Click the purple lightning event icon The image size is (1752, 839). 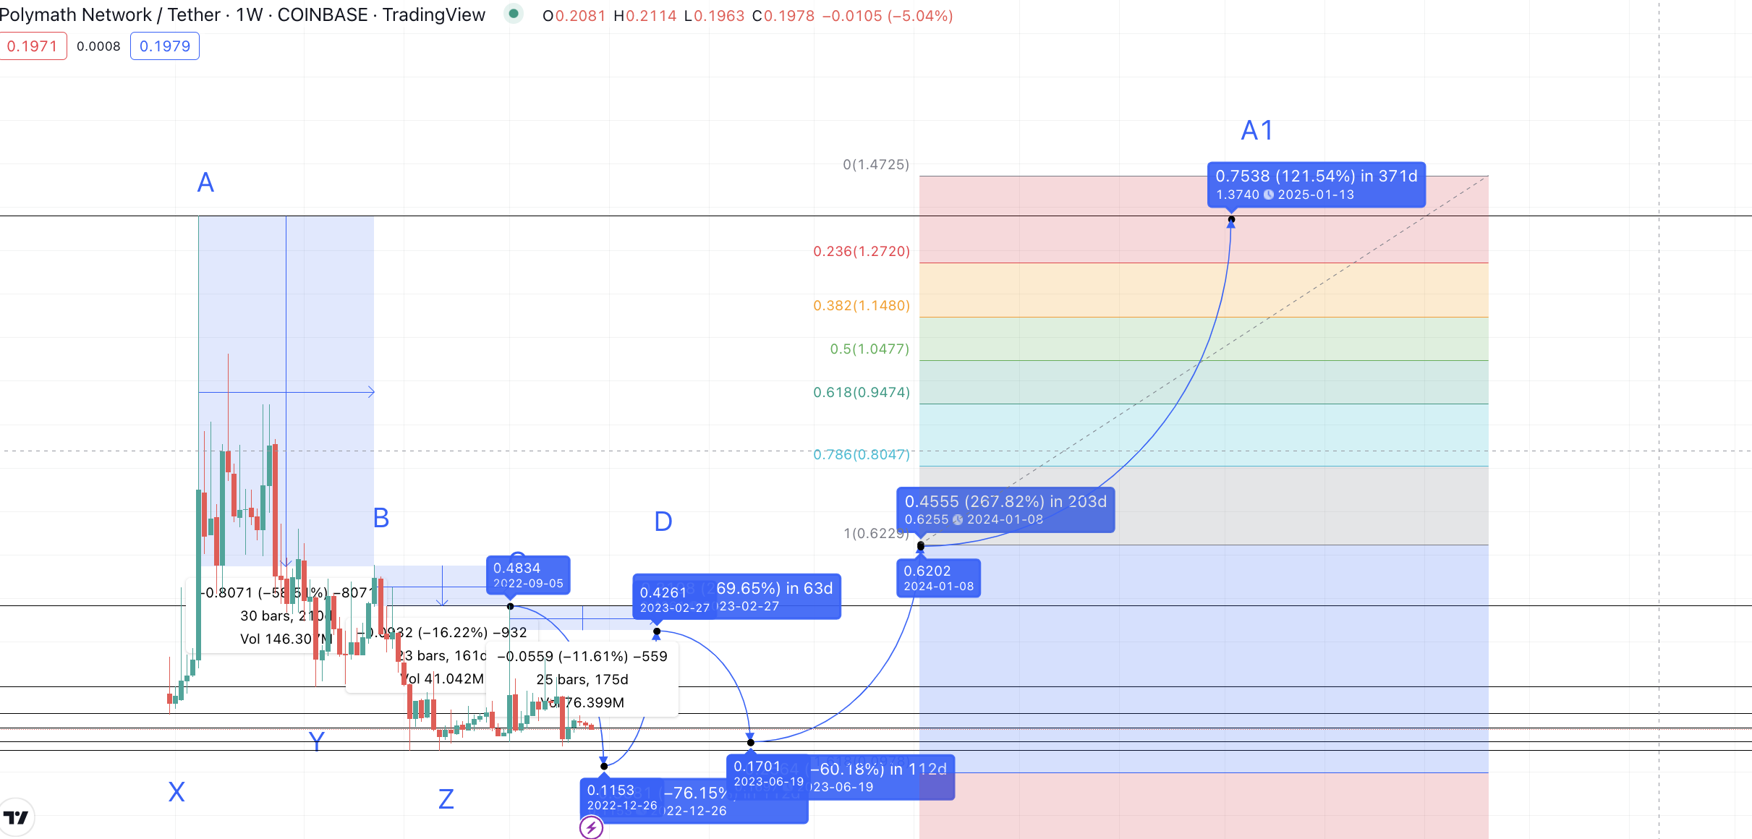tap(591, 827)
